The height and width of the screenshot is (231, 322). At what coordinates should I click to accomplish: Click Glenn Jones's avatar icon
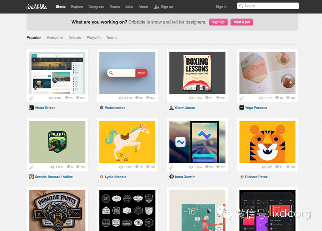171,108
